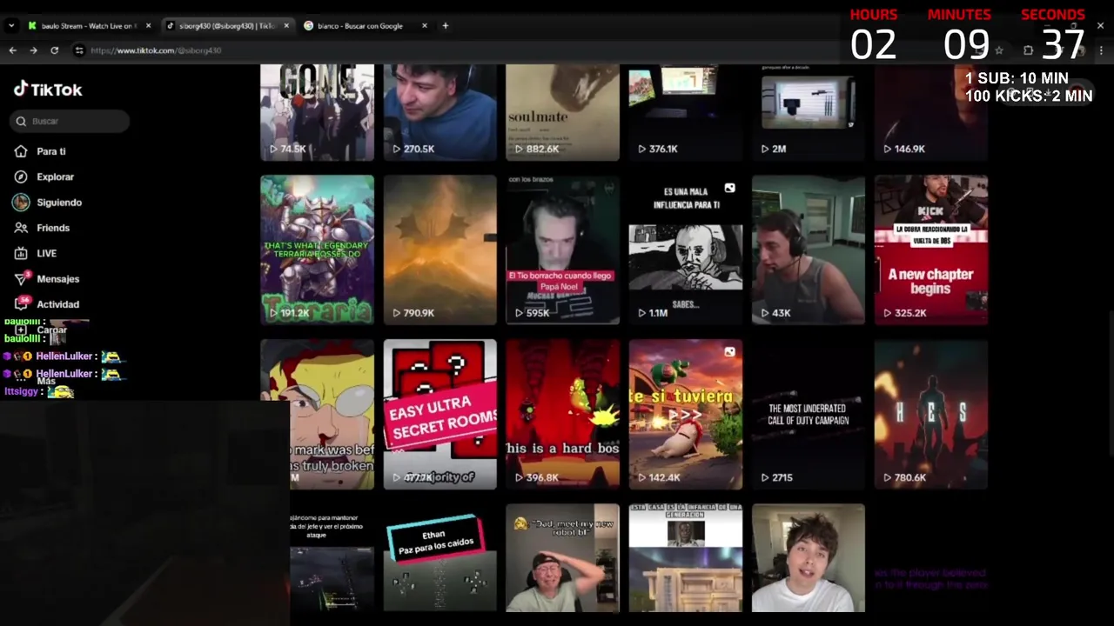Open the video with 790.9K views
This screenshot has width=1114, height=626.
click(440, 250)
